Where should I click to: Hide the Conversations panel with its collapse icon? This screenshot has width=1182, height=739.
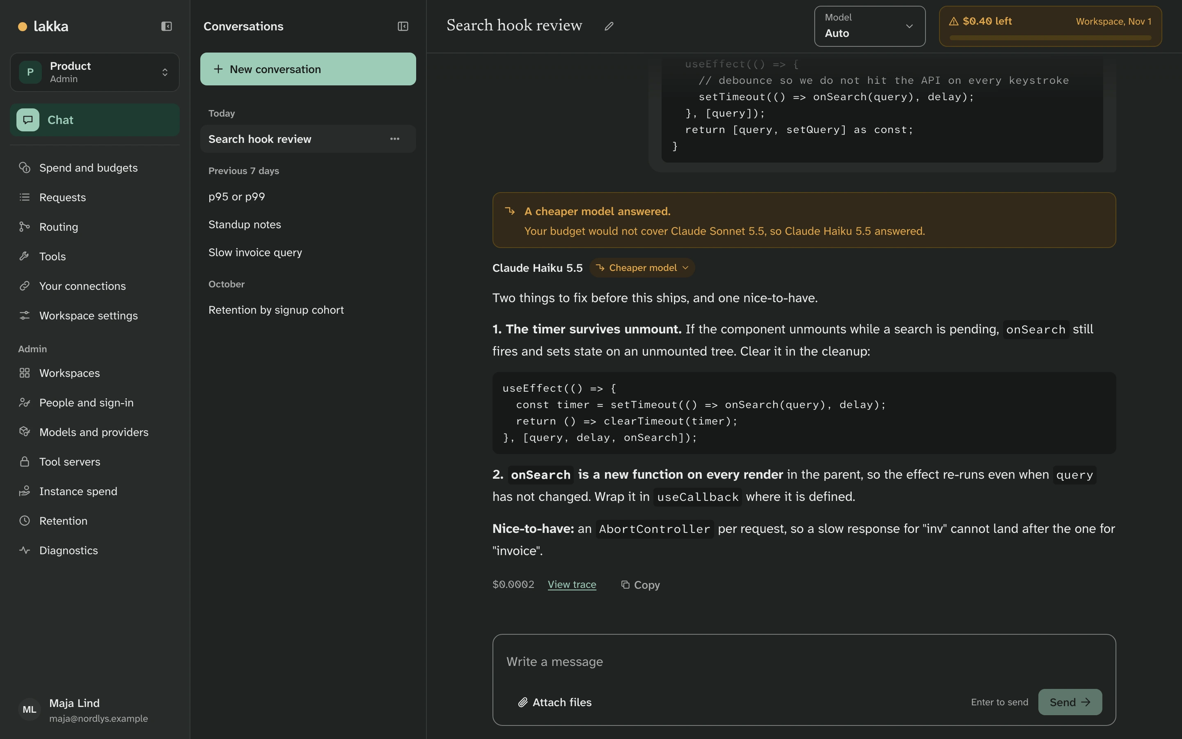click(x=403, y=26)
